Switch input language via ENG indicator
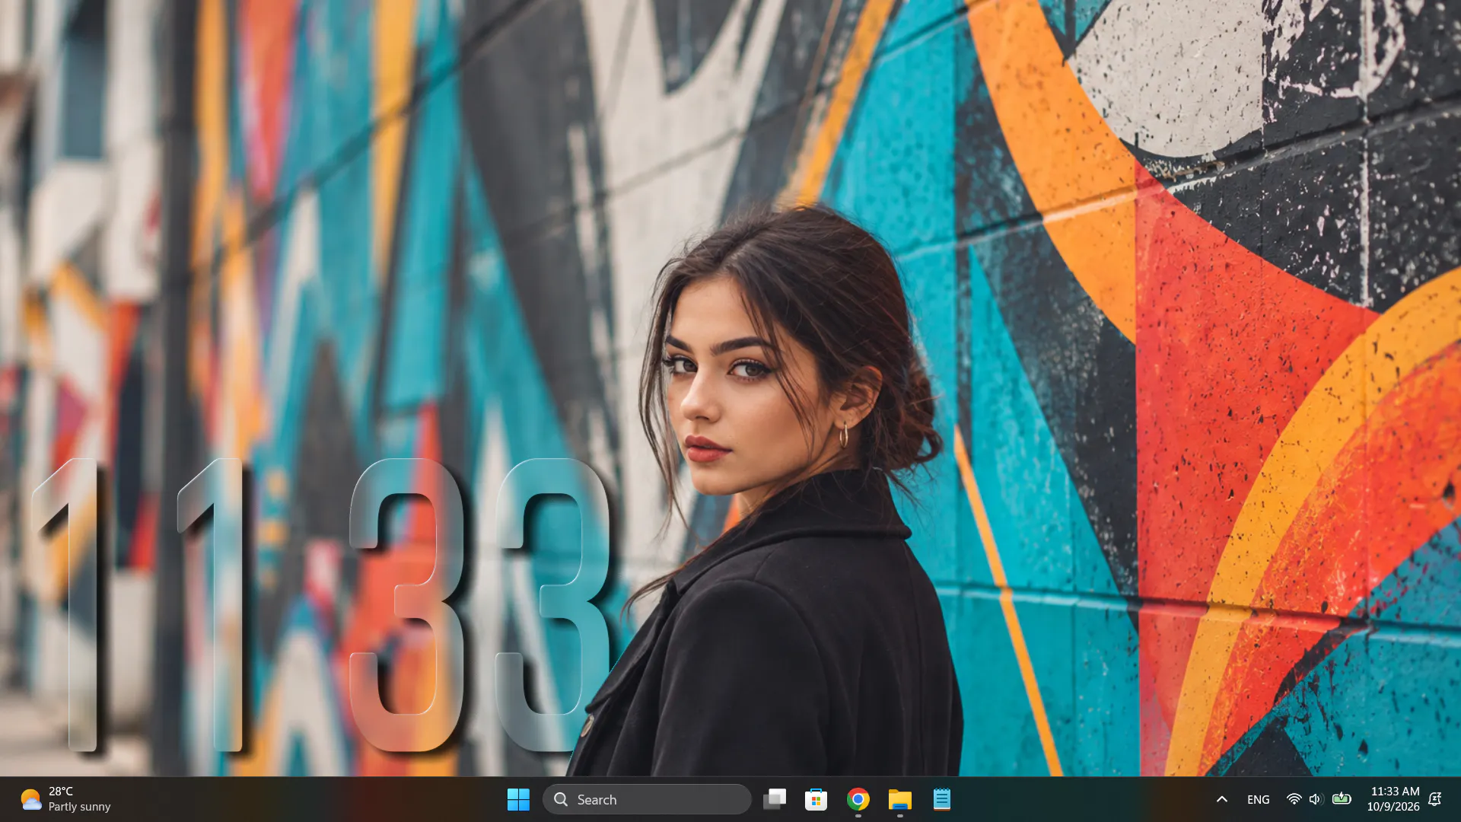This screenshot has height=822, width=1461. point(1258,799)
